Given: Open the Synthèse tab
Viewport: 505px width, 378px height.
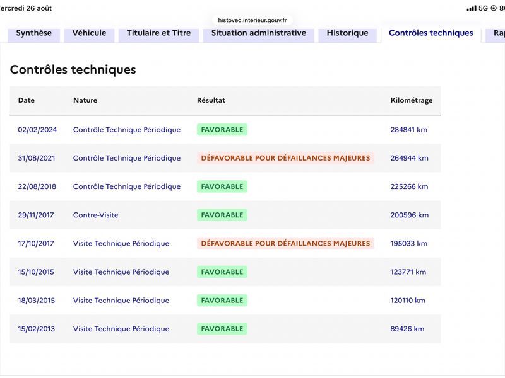Looking at the screenshot, I should 34,33.
